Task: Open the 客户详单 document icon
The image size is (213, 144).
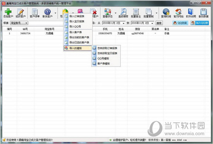Action: click(x=34, y=12)
